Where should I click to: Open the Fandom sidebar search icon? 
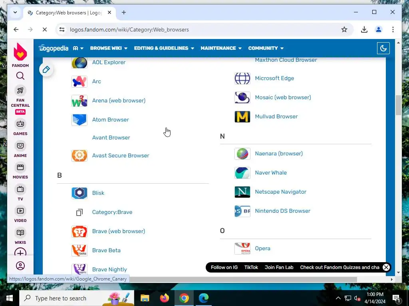[x=20, y=76]
